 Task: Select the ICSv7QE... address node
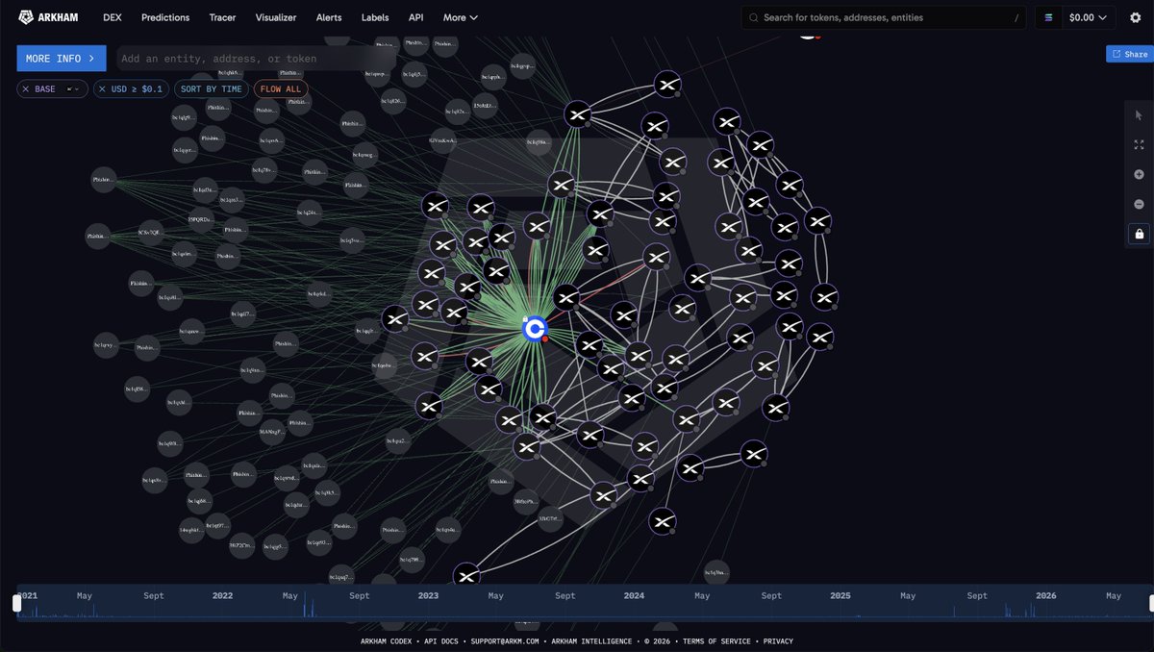(151, 232)
